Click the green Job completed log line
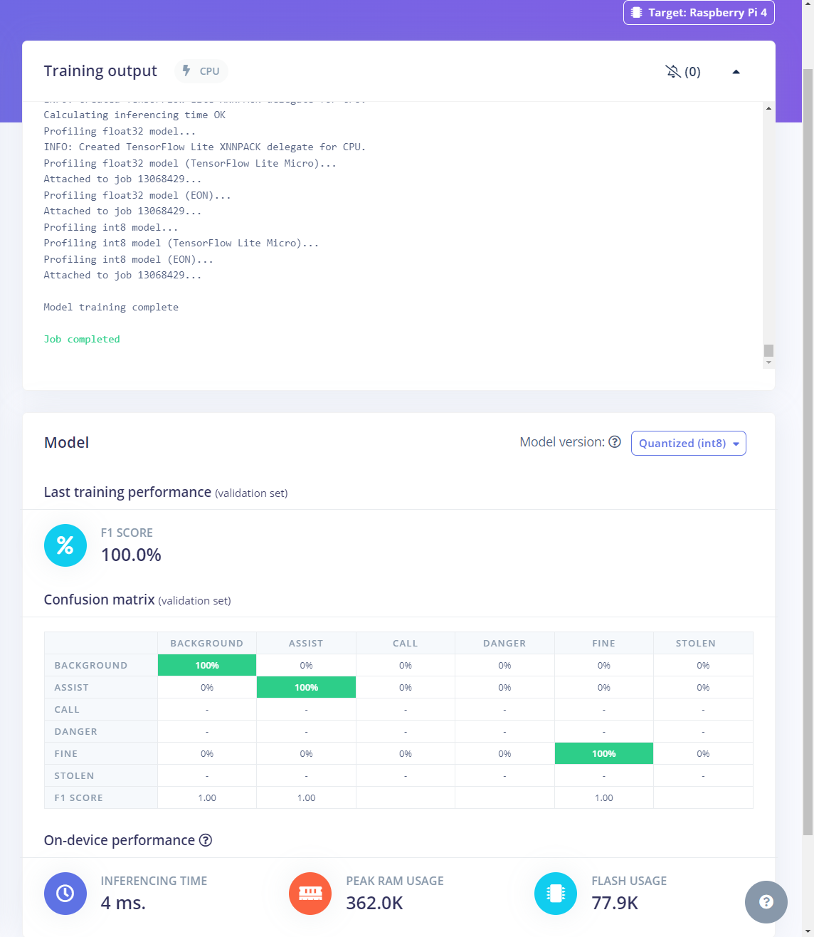The image size is (814, 937). click(82, 340)
